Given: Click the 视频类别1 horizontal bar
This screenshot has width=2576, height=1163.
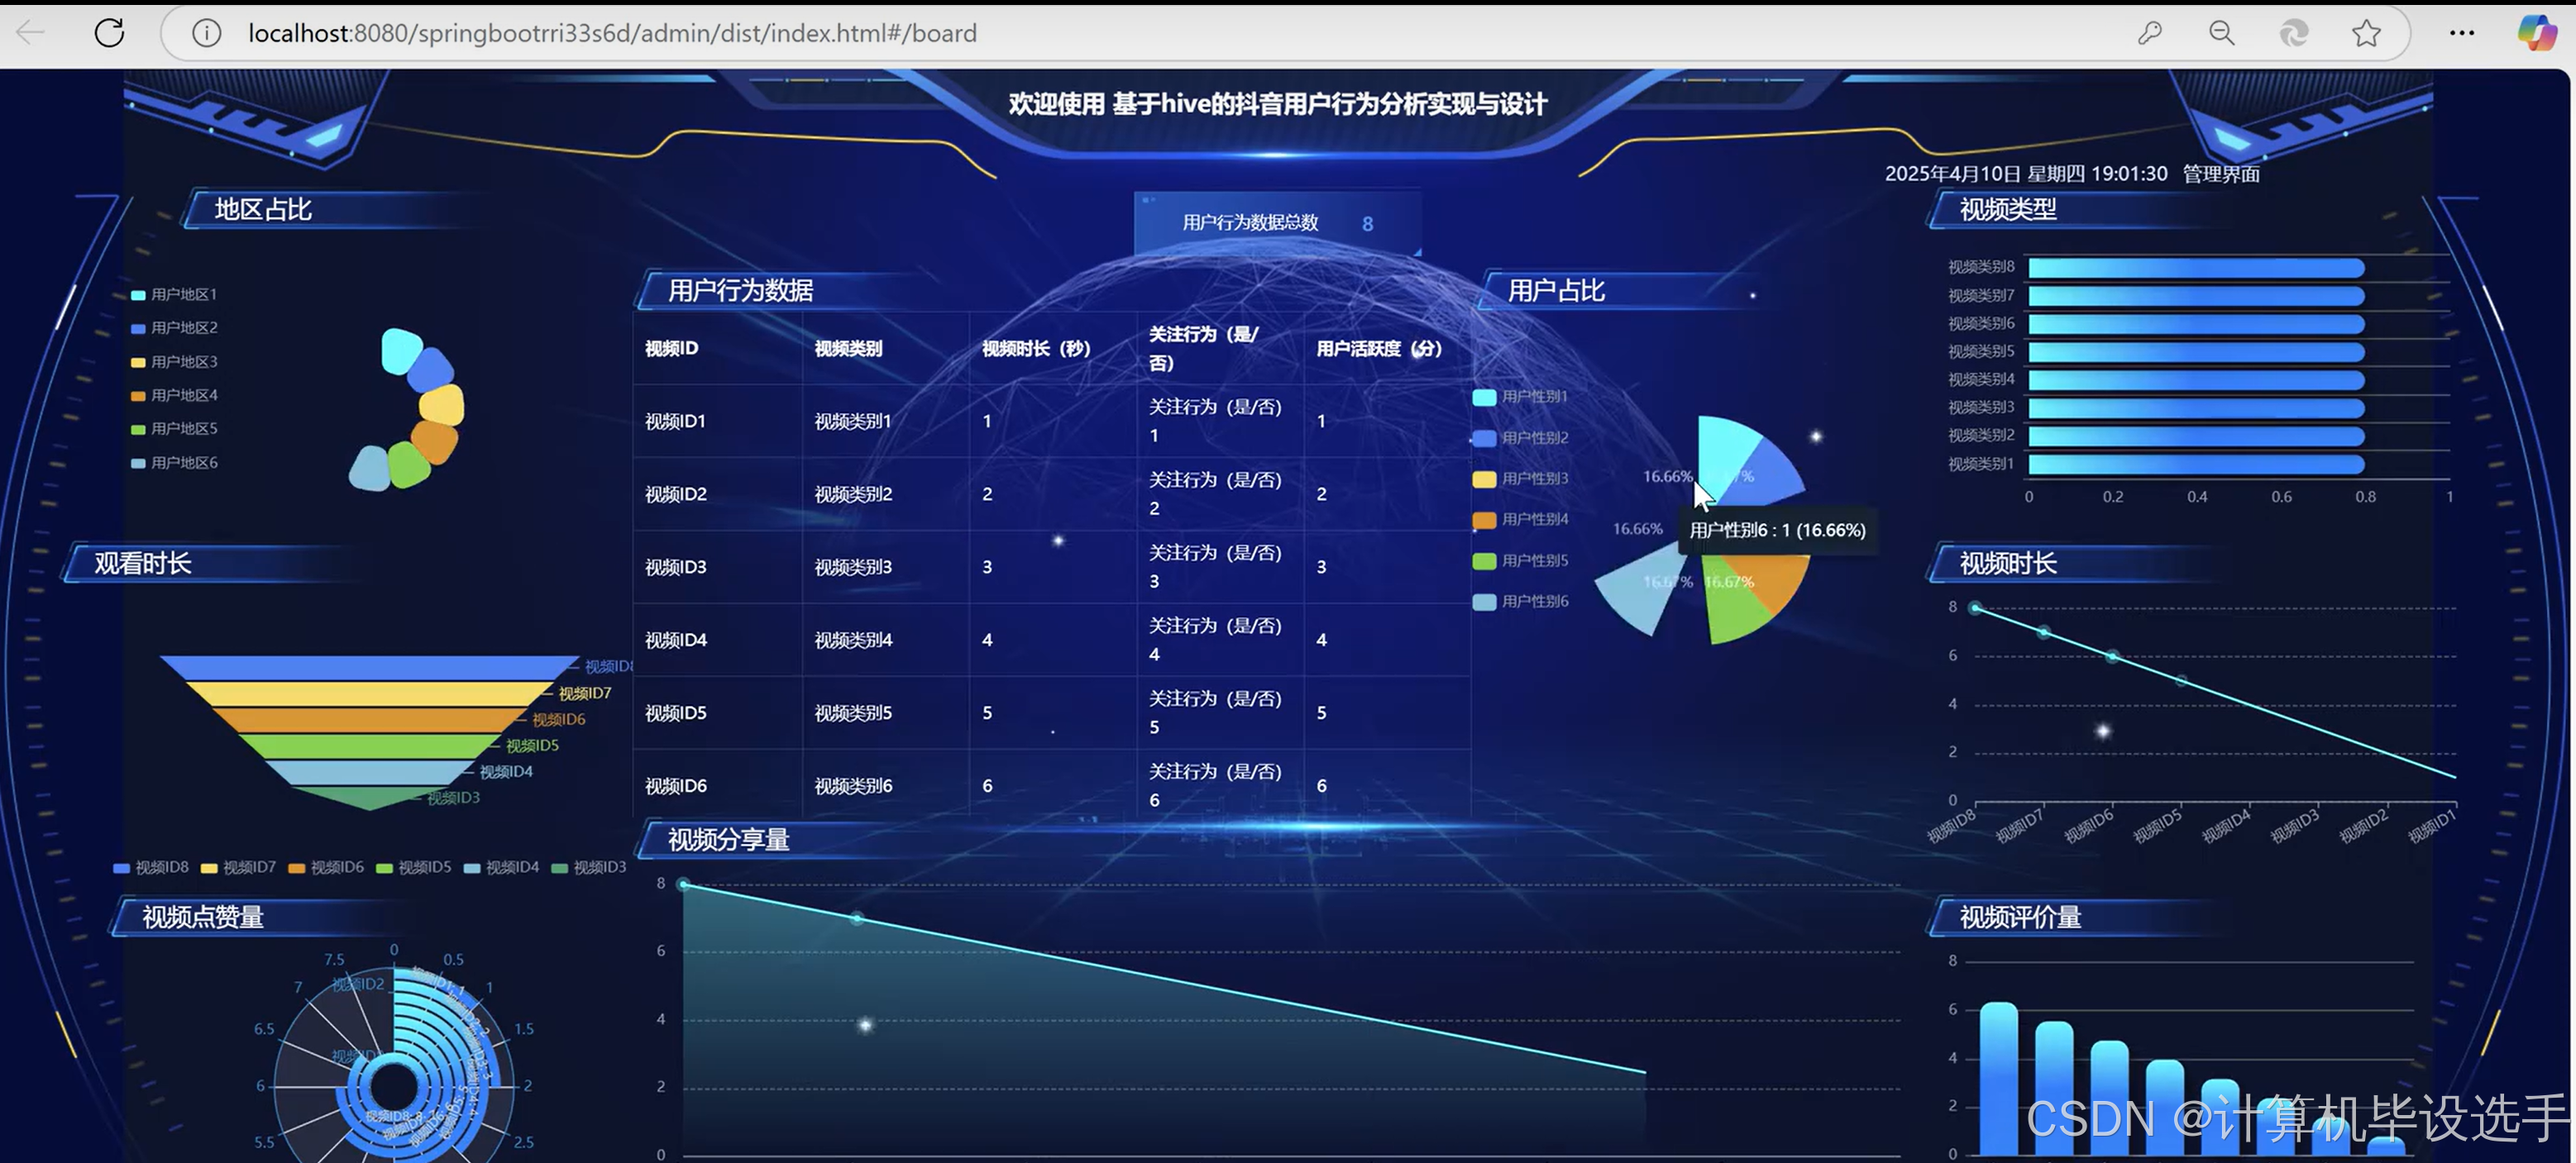Looking at the screenshot, I should [x=2196, y=465].
